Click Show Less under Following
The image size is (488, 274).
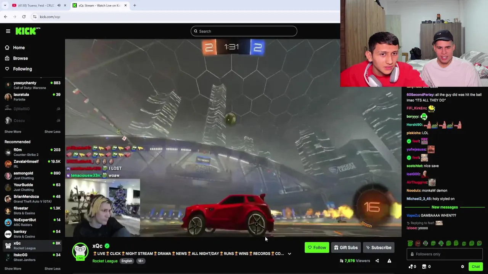52,132
